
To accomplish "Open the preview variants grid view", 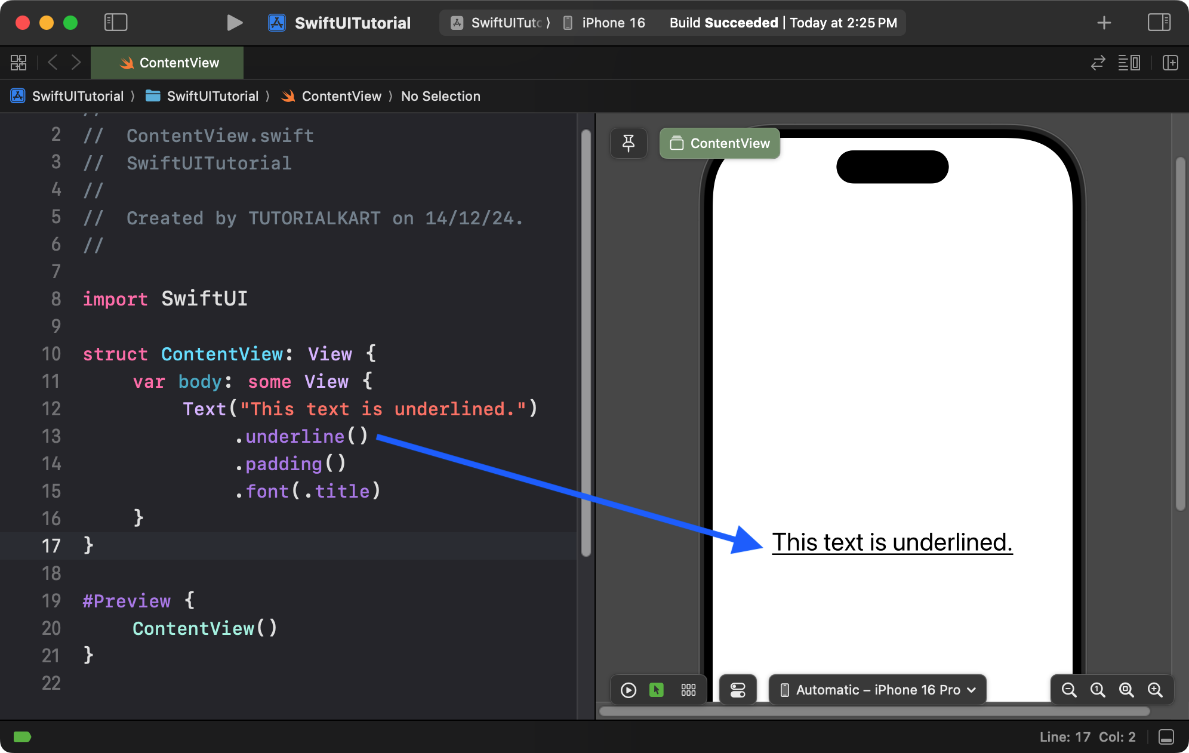I will point(688,690).
